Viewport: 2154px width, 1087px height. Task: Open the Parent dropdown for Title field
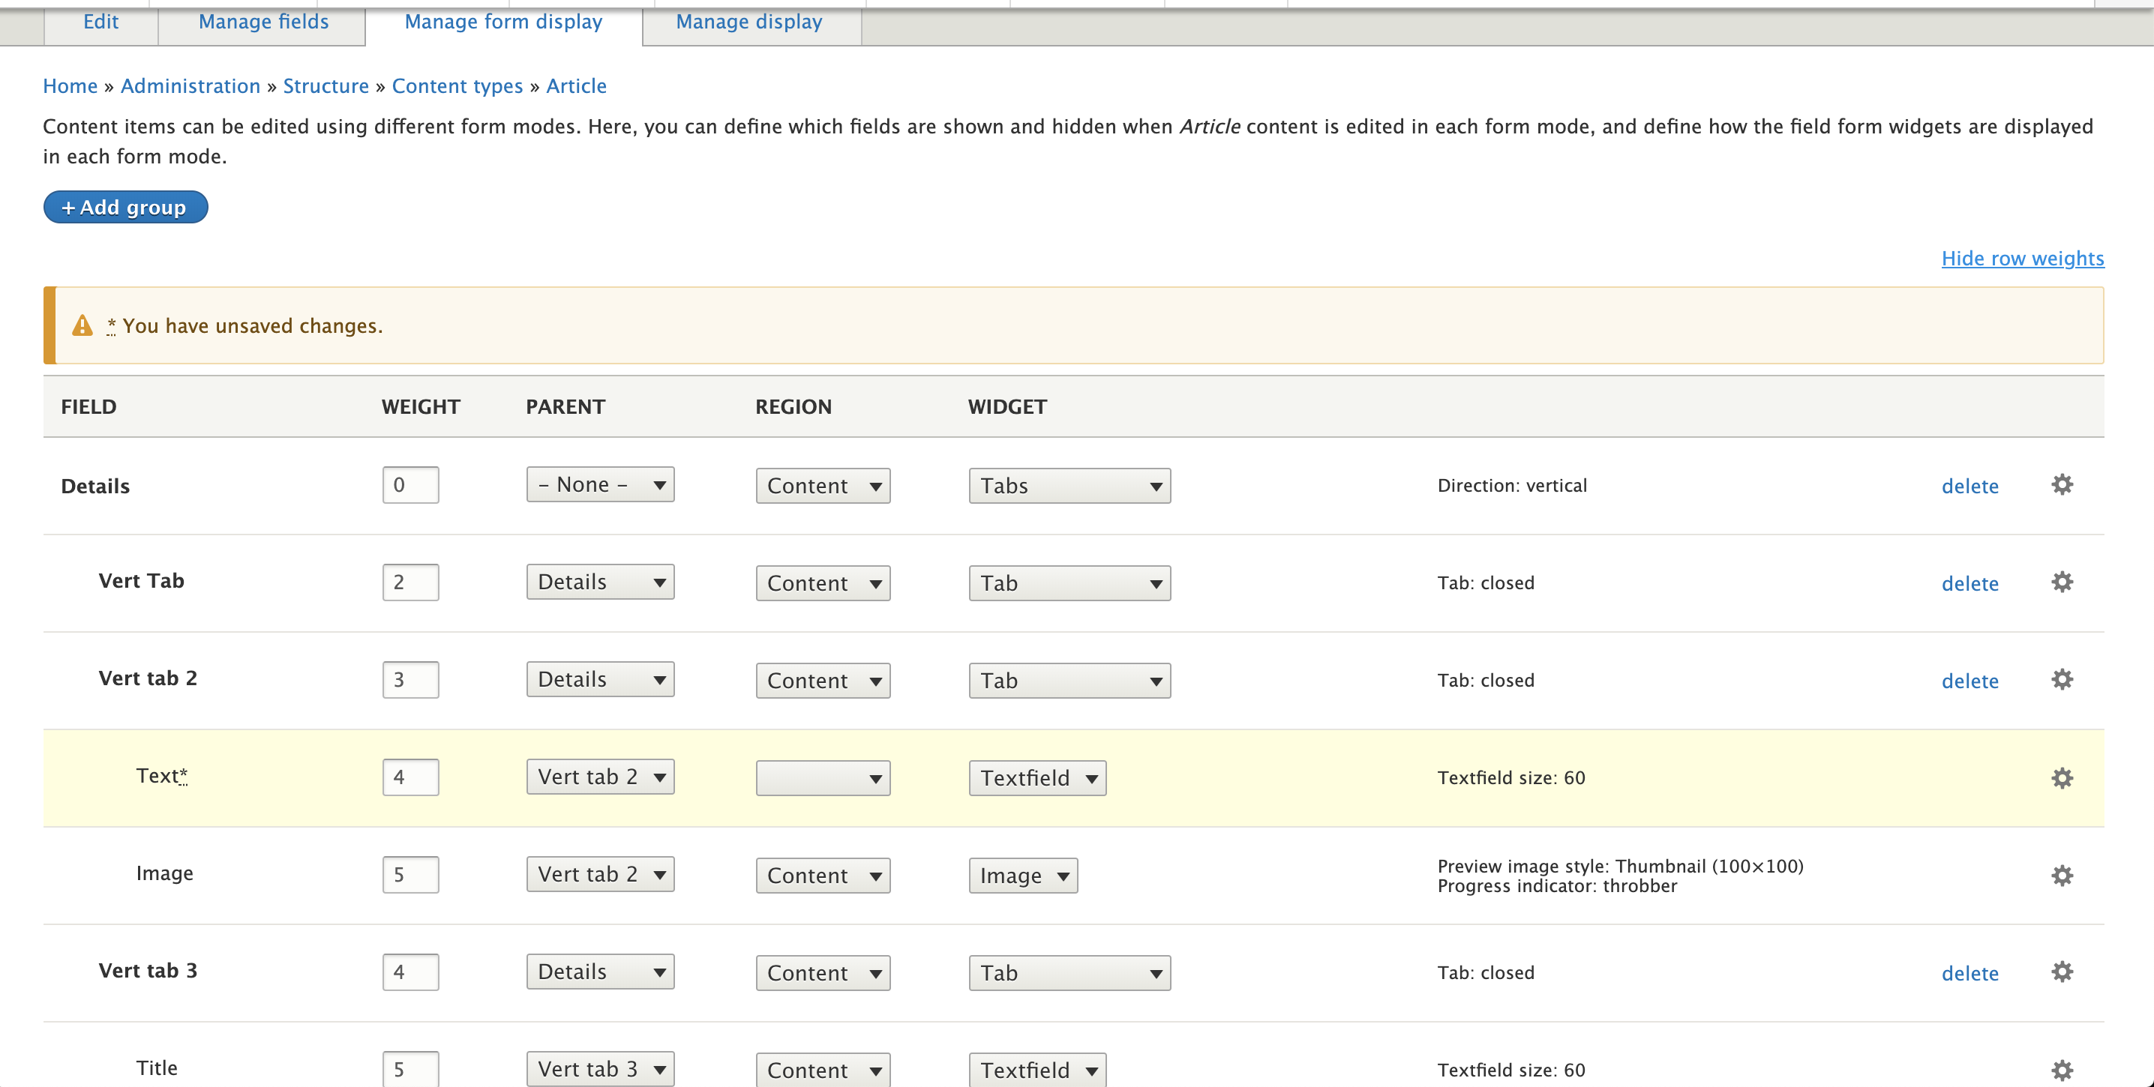point(599,1068)
